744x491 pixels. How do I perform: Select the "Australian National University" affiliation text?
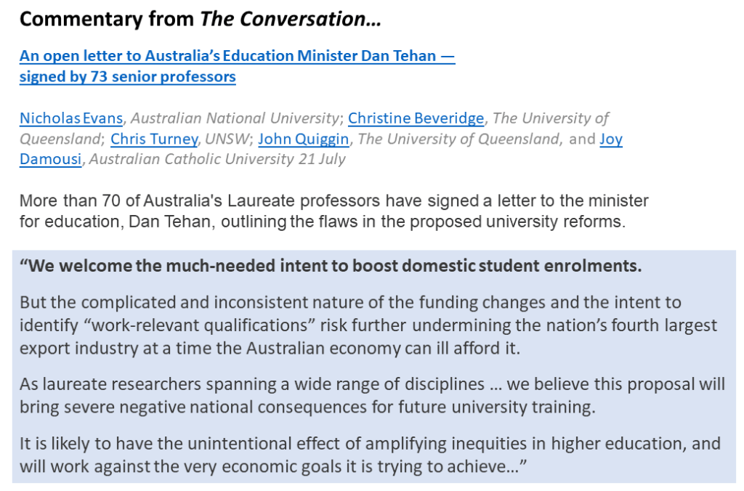click(235, 118)
